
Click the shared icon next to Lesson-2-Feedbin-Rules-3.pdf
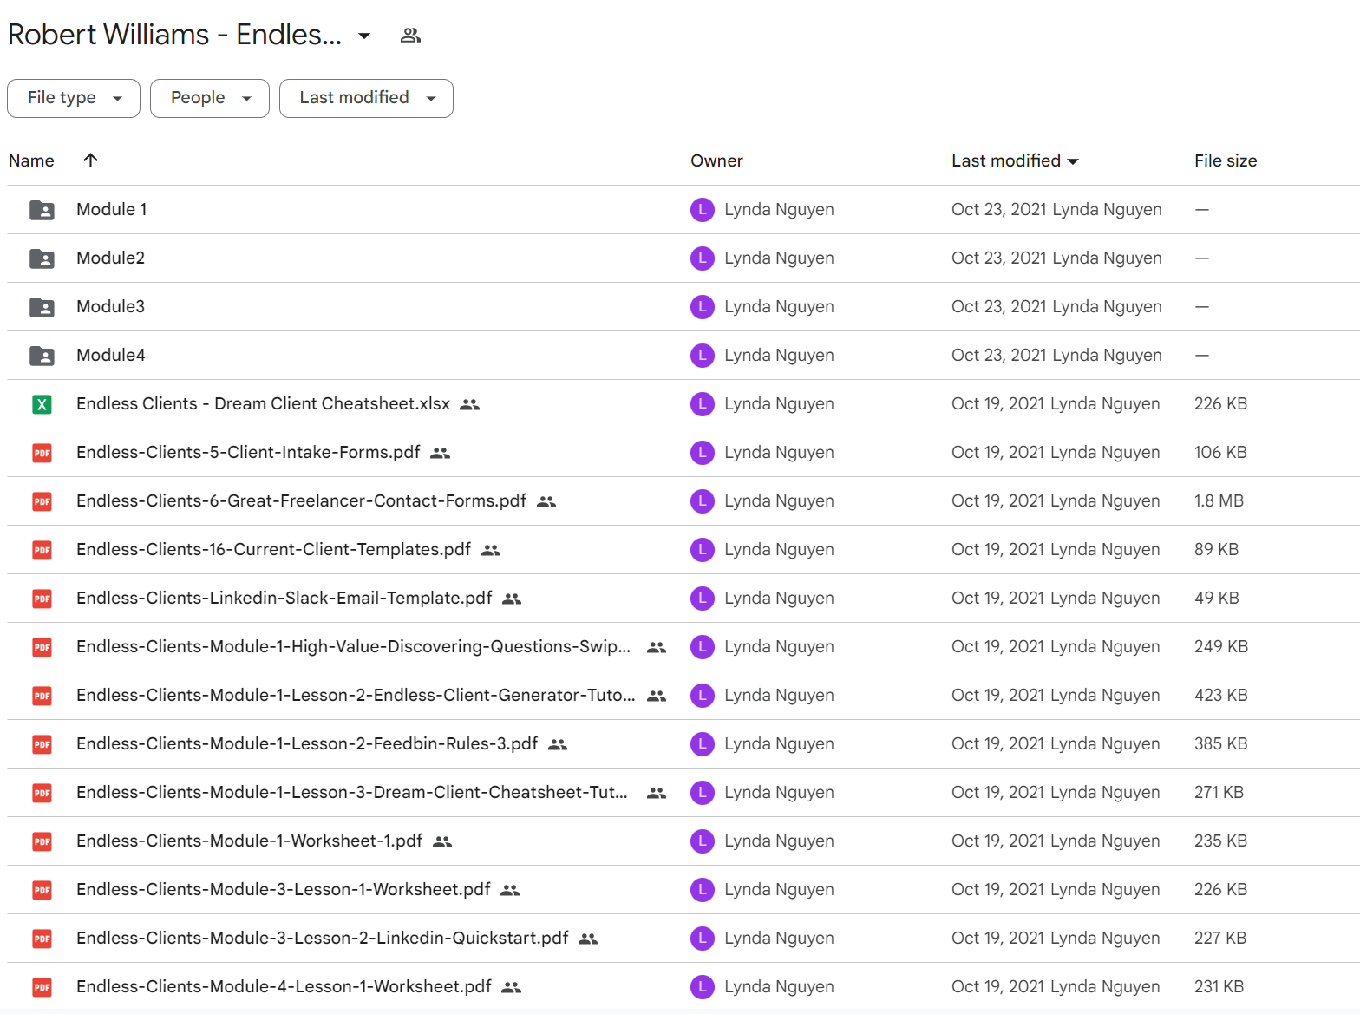pyautogui.click(x=558, y=744)
